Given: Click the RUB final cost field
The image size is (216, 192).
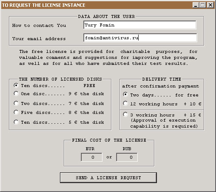Looking at the screenshot, I should 127,157.
